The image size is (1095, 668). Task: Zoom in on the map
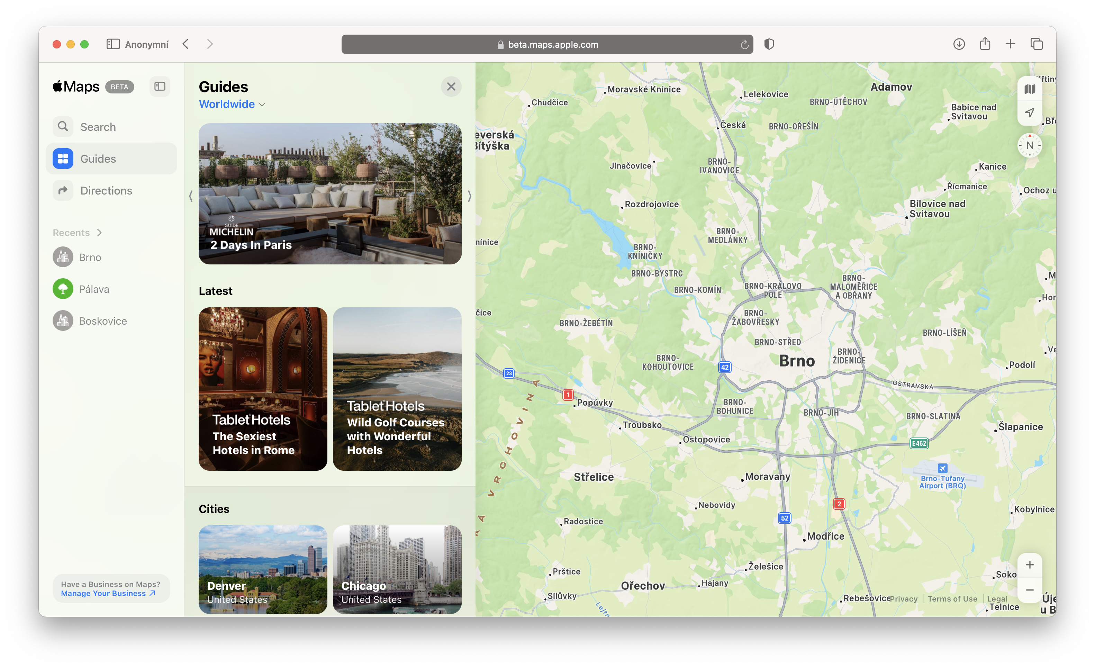tap(1030, 565)
